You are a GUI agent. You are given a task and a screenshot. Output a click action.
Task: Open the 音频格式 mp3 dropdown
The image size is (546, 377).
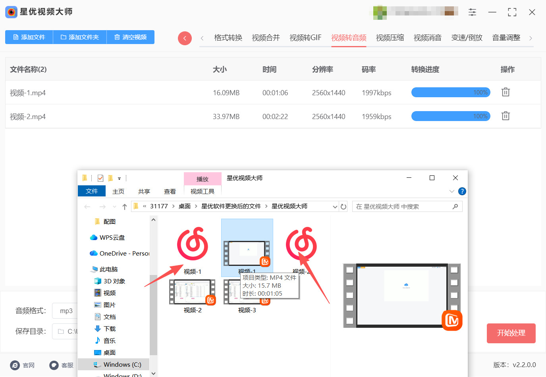(x=66, y=311)
